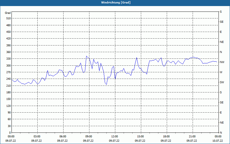Click the NW compass label

point(222,62)
